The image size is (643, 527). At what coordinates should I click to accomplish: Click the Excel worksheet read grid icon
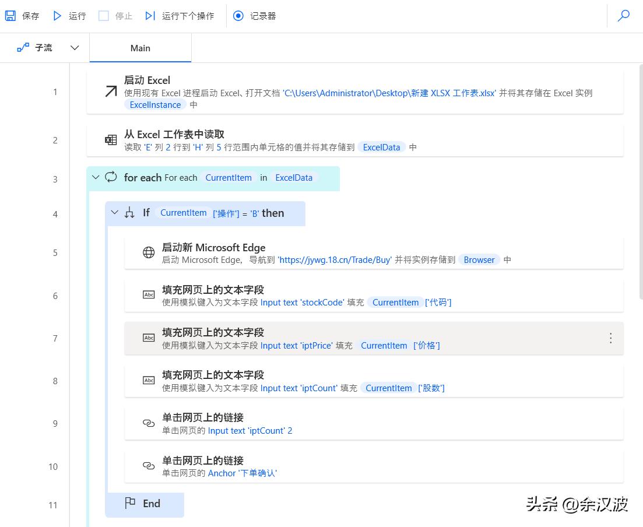click(110, 140)
